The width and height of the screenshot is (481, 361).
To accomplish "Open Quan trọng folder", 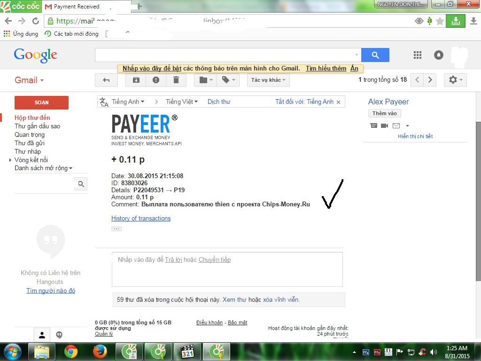I will pos(30,134).
